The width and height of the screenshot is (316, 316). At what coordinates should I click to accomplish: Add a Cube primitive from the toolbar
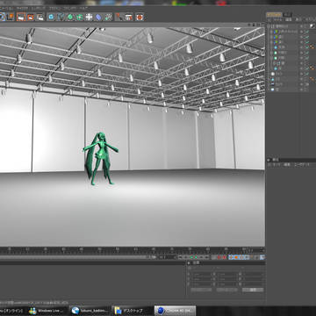pyautogui.click(x=51, y=17)
